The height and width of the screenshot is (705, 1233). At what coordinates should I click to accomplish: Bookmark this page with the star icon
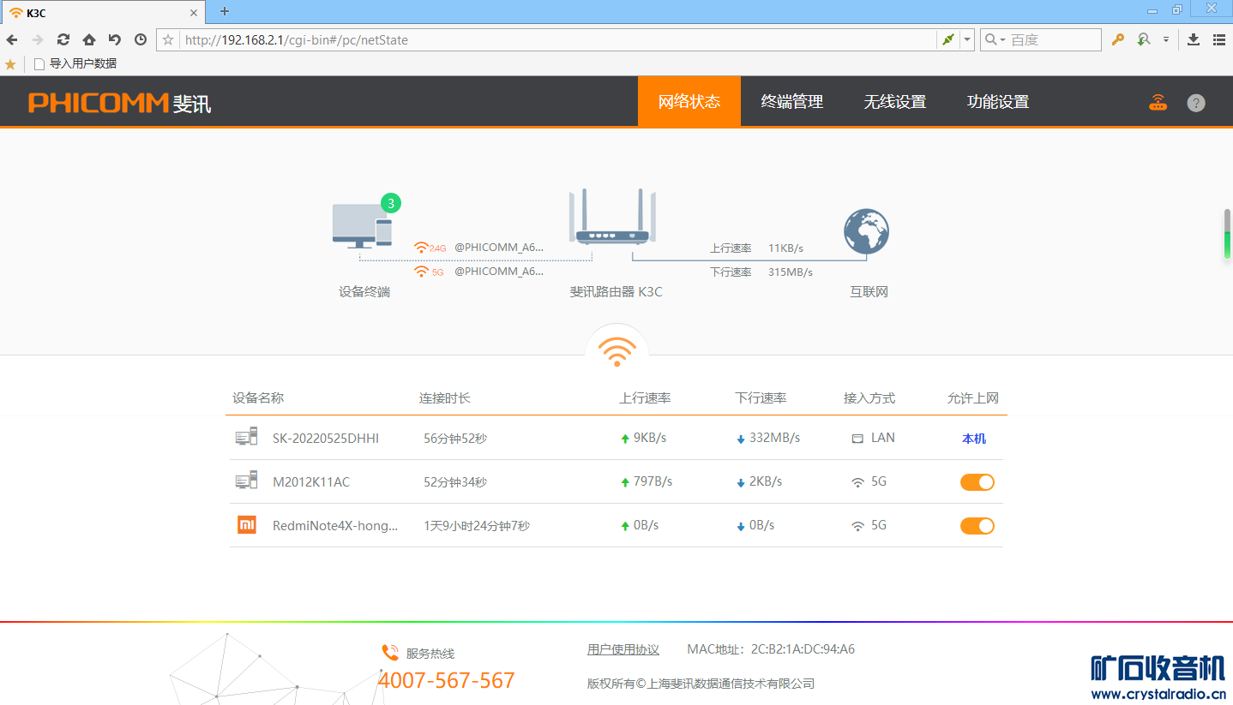pos(168,39)
